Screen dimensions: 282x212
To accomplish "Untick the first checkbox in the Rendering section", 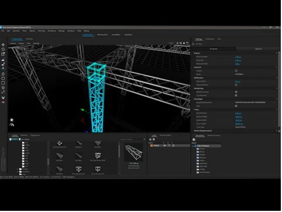I will click(x=236, y=92).
